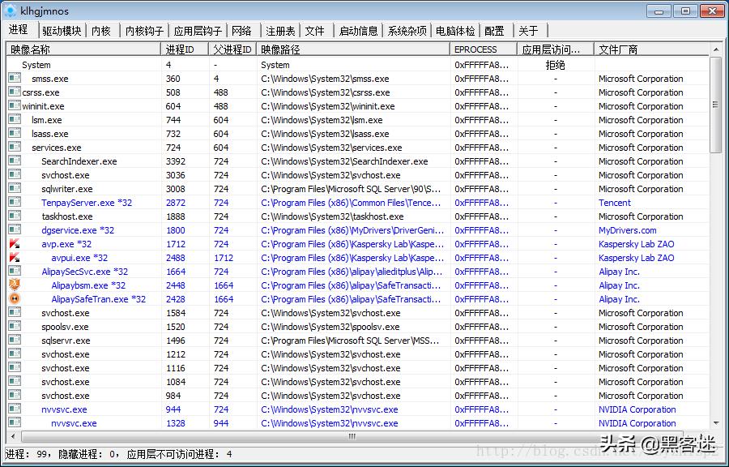Viewport: 729px width, 467px height.
Task: Click the klhgjmnos app icon in title bar
Action: [x=11, y=11]
